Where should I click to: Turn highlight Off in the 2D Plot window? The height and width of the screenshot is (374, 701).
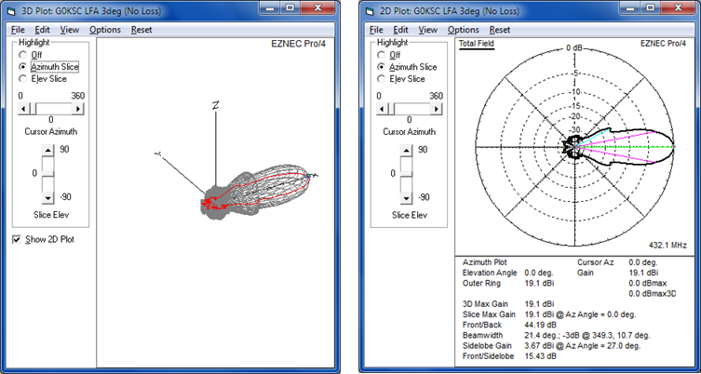click(x=381, y=55)
